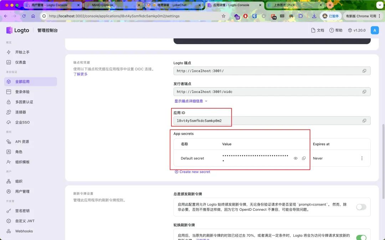Open the learn more link
The height and width of the screenshot is (240, 385).
click(x=80, y=74)
